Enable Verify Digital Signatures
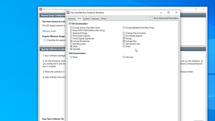 pos(71,38)
